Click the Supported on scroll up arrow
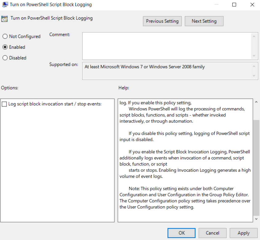The width and height of the screenshot is (260, 240). [x=254, y=66]
